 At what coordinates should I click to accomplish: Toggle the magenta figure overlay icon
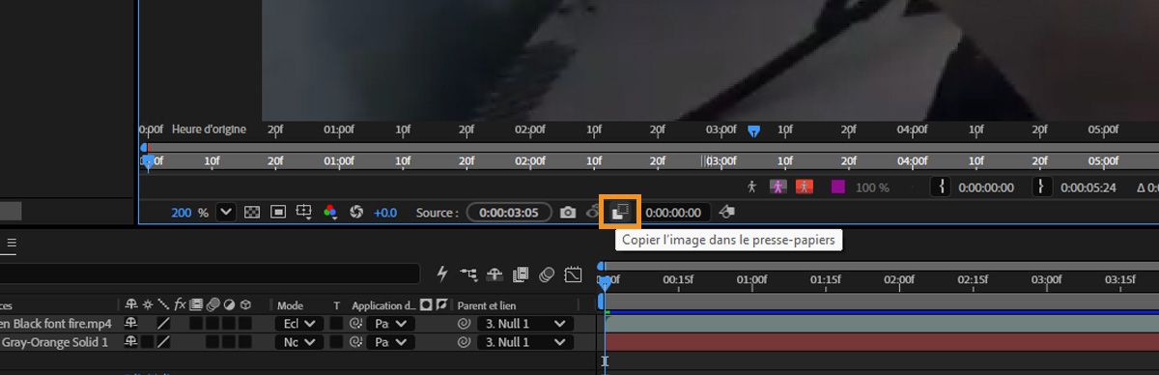777,187
